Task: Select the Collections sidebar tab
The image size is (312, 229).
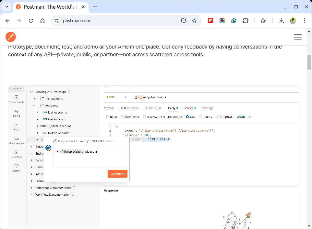Action: coord(17,89)
